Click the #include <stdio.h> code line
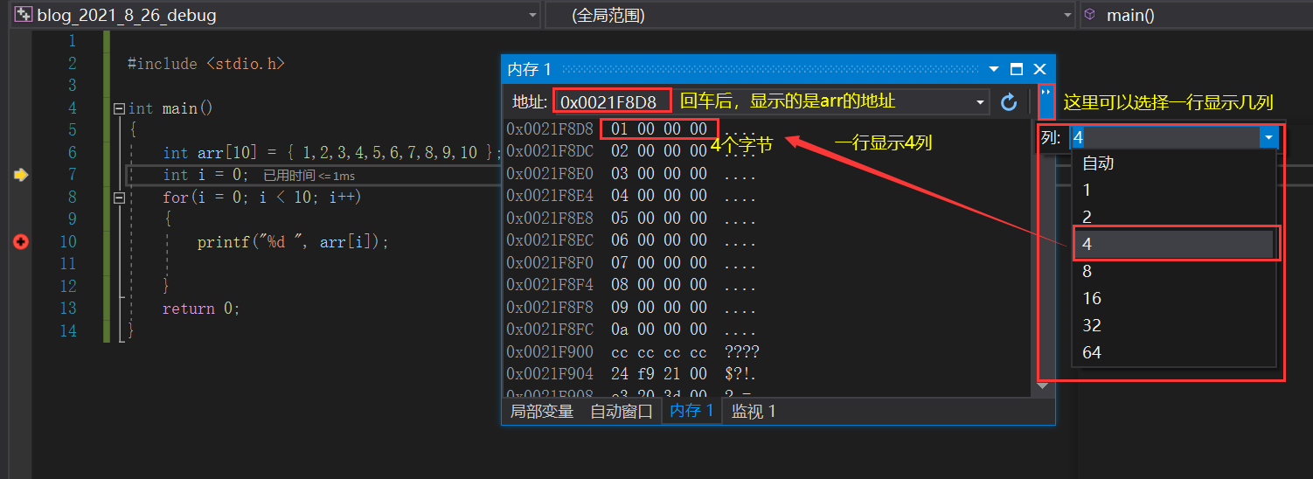Screen dimensions: 1313x479 pyautogui.click(x=206, y=64)
